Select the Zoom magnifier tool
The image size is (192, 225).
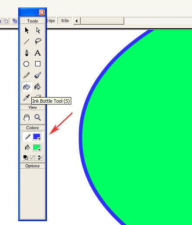click(38, 117)
